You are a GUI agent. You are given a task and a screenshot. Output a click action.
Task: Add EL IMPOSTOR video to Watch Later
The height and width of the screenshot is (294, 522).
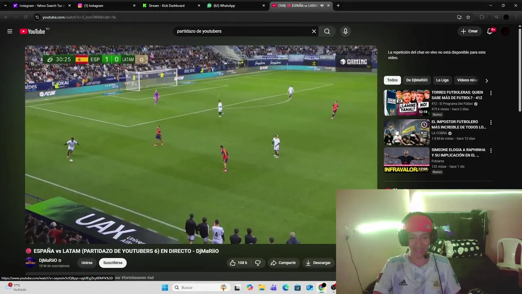click(424, 125)
